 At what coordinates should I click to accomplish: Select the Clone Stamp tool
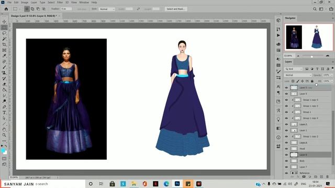pos(4,73)
